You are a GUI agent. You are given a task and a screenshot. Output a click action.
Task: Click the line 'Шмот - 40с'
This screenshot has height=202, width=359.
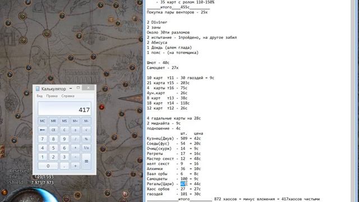tap(158, 62)
